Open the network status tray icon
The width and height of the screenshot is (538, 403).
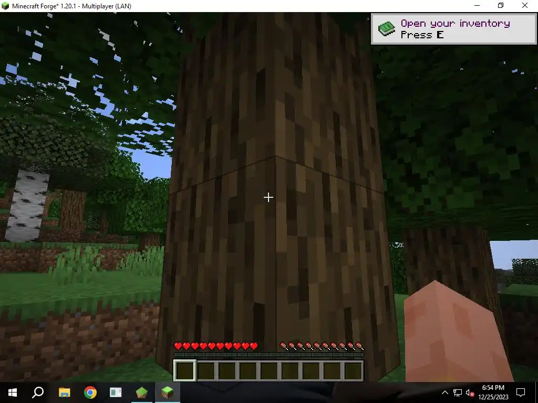[x=457, y=393]
